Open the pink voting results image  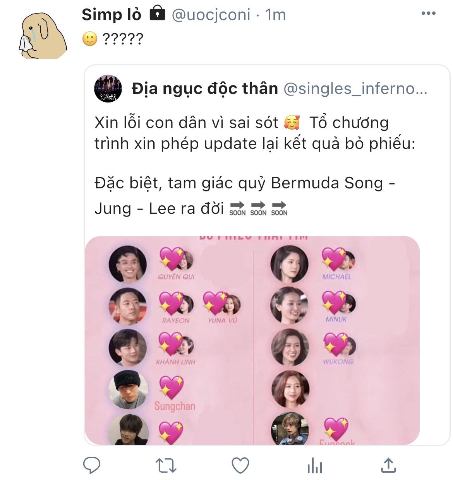[x=252, y=340]
